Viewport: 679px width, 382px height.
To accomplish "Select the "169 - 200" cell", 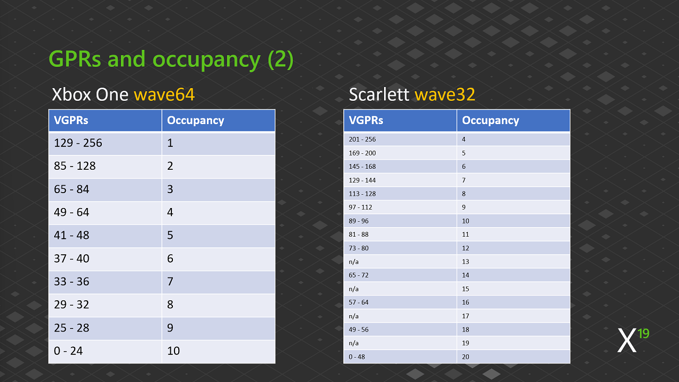I will point(400,153).
